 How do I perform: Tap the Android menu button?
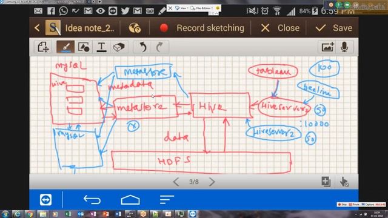point(167,200)
